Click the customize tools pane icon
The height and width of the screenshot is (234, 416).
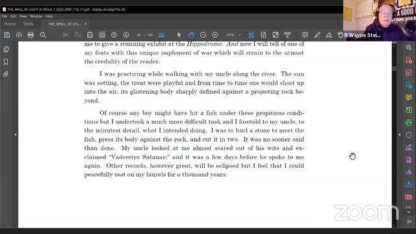(409, 221)
